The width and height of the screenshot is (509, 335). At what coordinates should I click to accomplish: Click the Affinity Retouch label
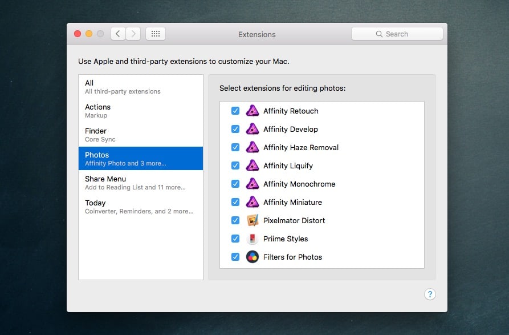pos(291,111)
